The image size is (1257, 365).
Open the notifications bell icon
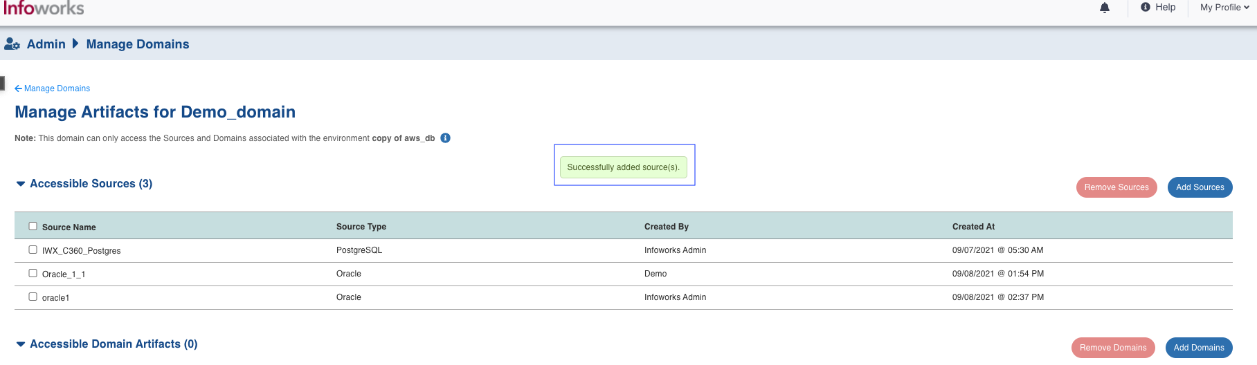tap(1105, 8)
